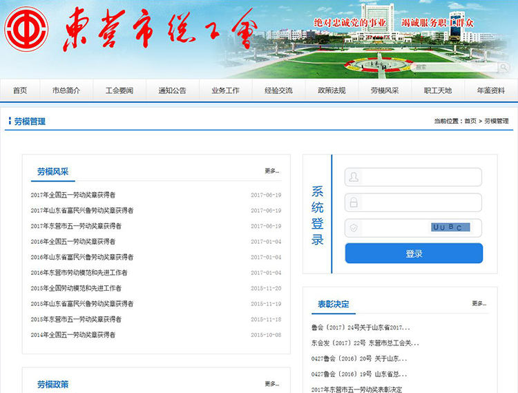Click the date 2015-11-20
518x393 pixels.
tap(266, 288)
